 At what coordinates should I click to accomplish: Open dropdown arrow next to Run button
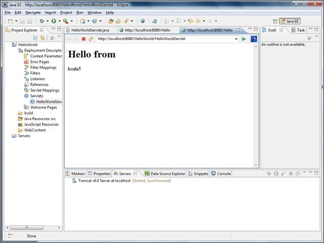tap(60, 21)
